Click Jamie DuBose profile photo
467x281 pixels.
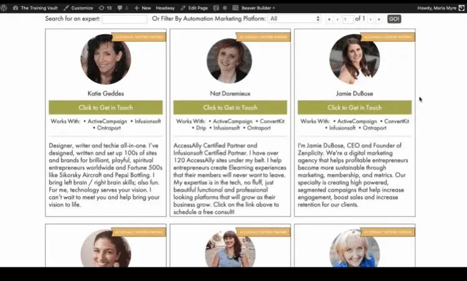point(354,59)
